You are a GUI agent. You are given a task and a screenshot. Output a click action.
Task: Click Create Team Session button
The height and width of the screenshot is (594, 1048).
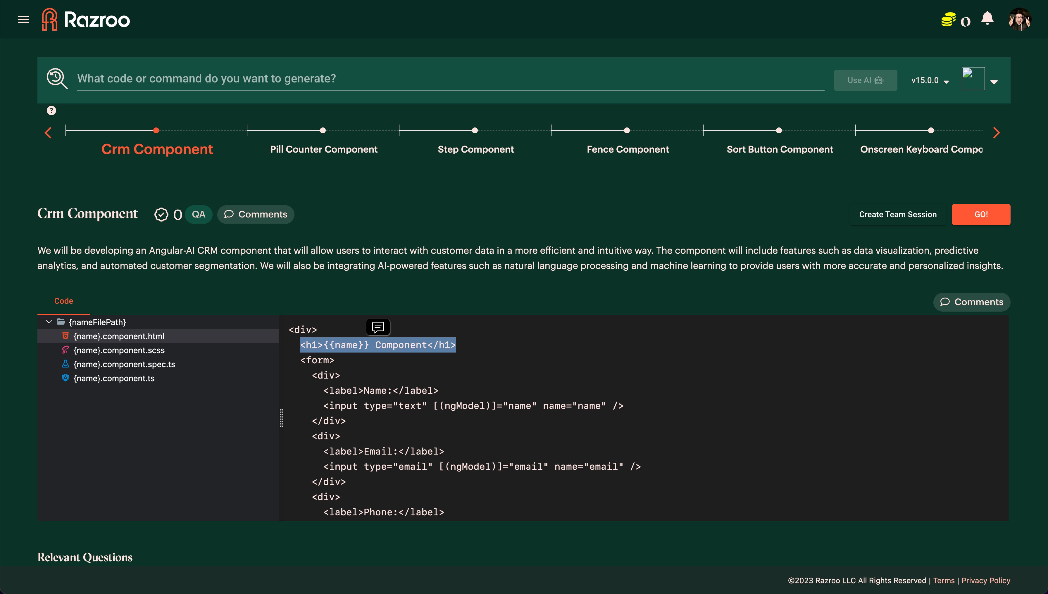pos(897,215)
